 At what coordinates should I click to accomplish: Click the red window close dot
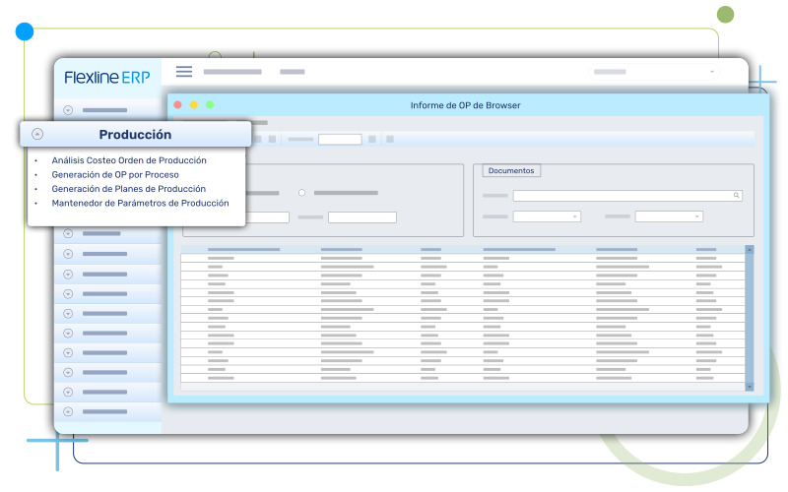click(x=177, y=104)
